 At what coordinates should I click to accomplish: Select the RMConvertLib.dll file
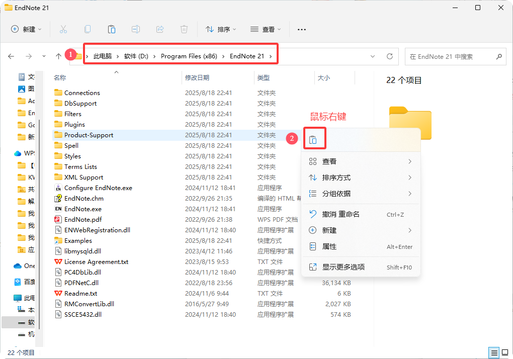click(x=84, y=304)
